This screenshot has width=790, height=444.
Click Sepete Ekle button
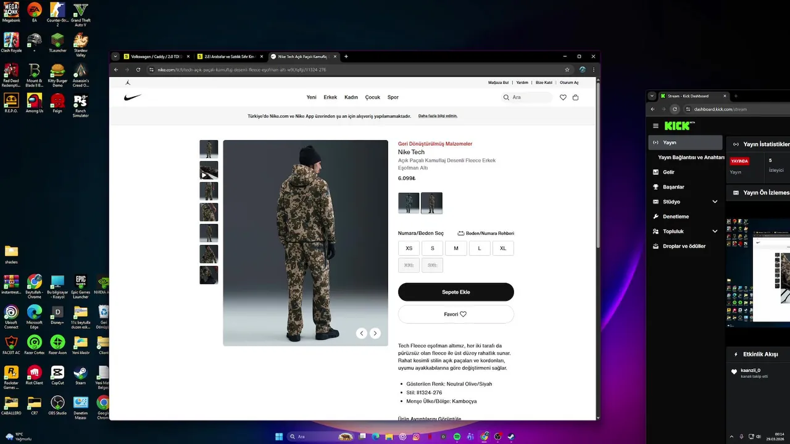(456, 292)
